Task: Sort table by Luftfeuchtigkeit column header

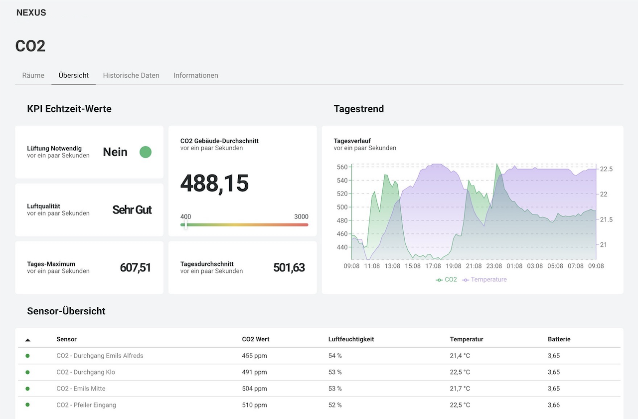Action: (x=351, y=339)
